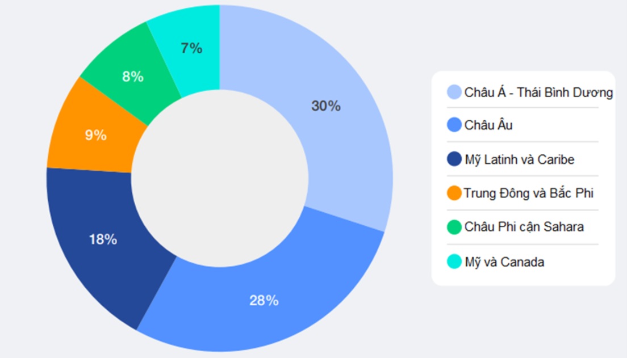Click the 28% percentage label
The height and width of the screenshot is (358, 627).
[x=264, y=301]
